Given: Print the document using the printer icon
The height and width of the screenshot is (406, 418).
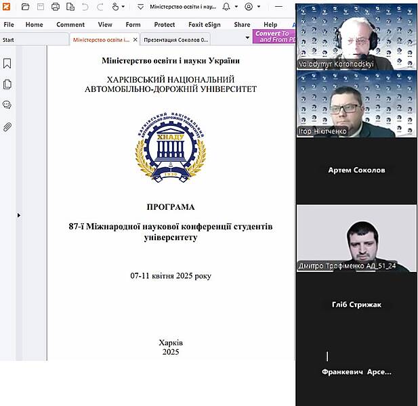Looking at the screenshot, I should pos(55,7).
